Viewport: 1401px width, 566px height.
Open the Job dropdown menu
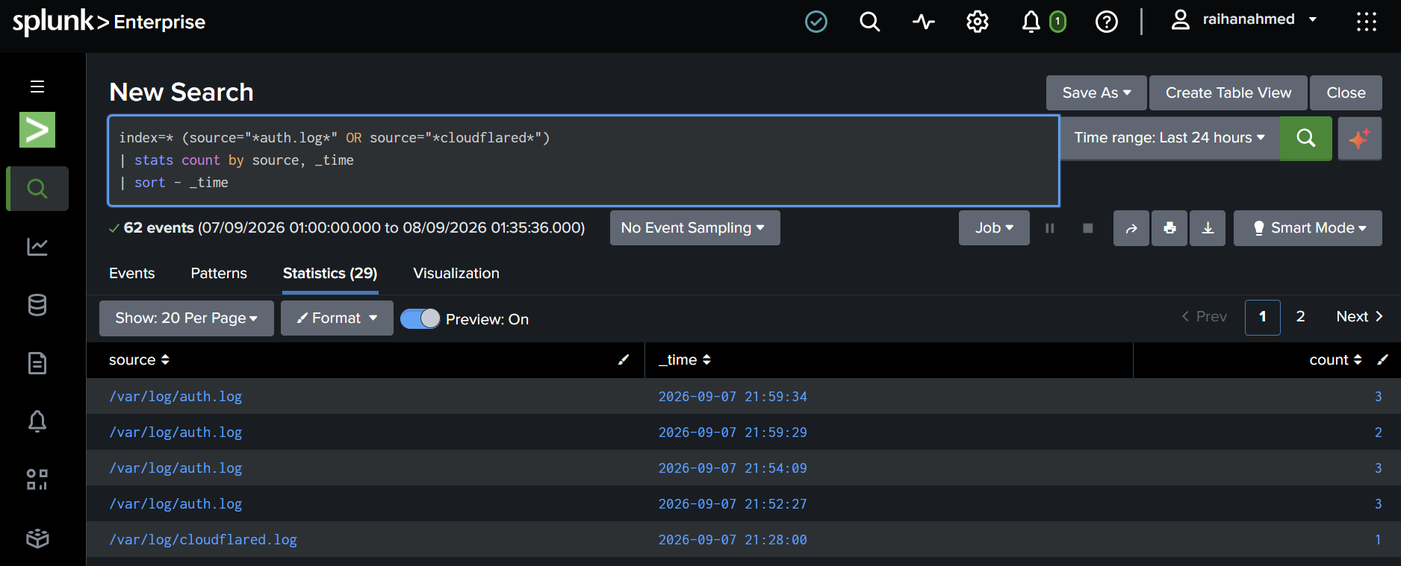(x=994, y=228)
